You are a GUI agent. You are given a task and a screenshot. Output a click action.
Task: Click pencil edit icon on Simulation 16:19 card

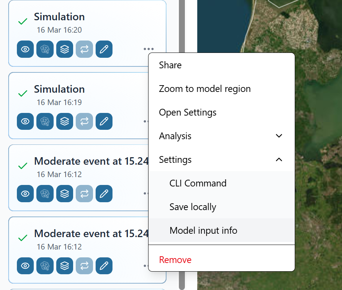click(104, 121)
